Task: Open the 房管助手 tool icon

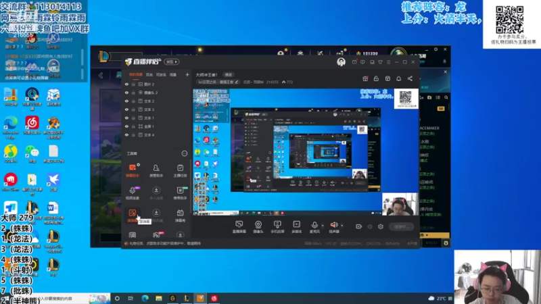Action: coord(156,170)
